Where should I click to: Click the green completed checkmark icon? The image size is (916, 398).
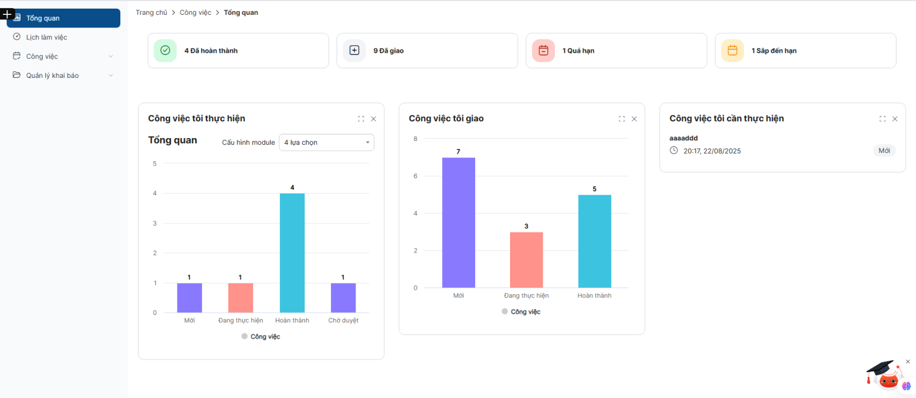165,50
